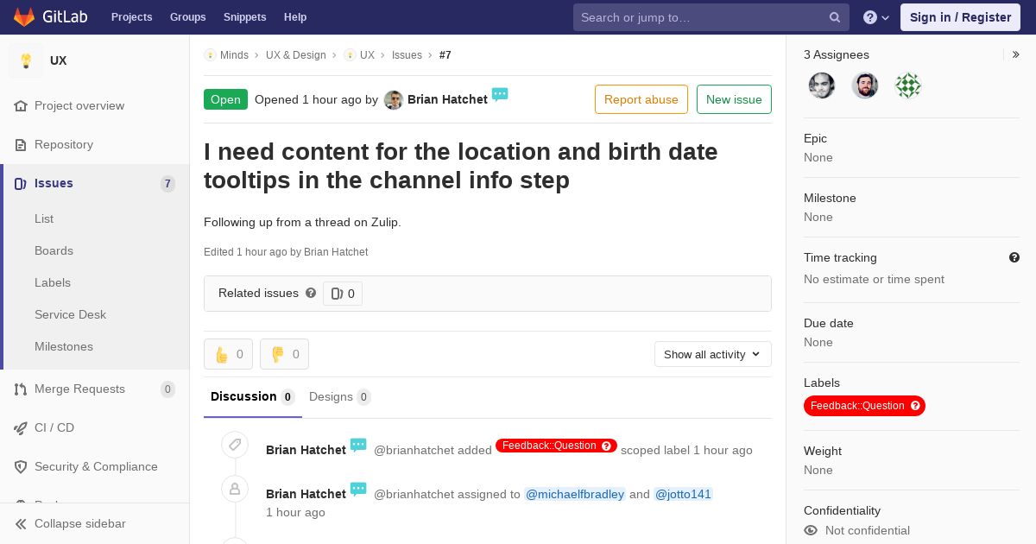Viewport: 1036px width, 544px height.
Task: Click the search magnifier icon
Action: pyautogui.click(x=835, y=17)
